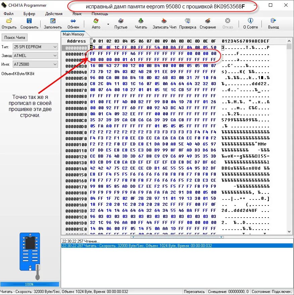294x295 pixels.
Task: Click the Проверка (Verify) icon
Action: (187, 21)
